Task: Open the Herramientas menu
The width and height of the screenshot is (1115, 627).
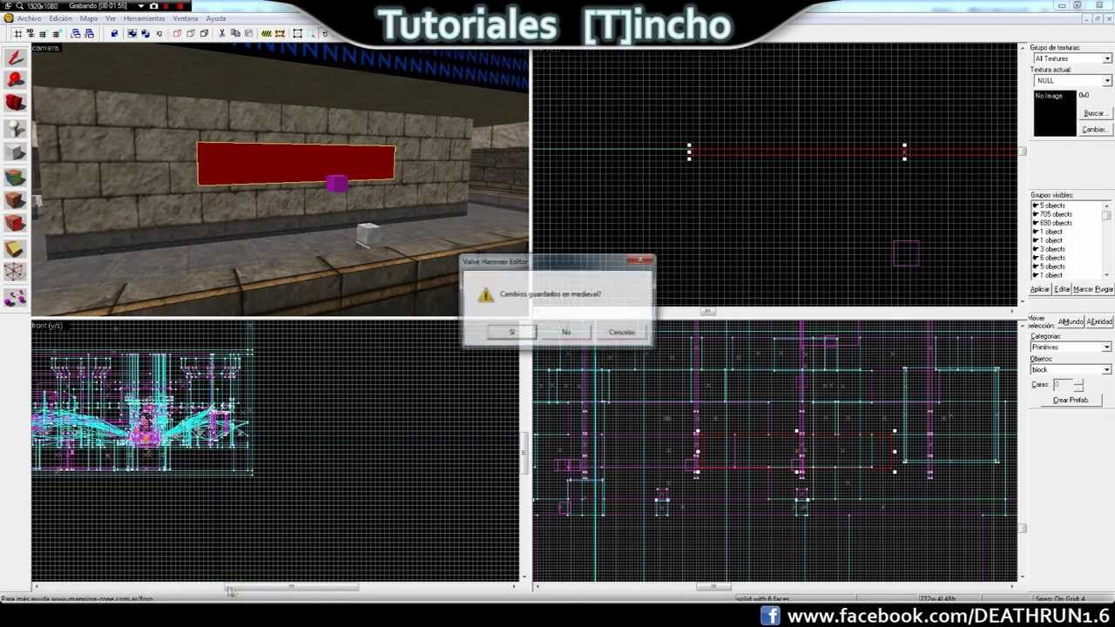Action: click(x=144, y=18)
